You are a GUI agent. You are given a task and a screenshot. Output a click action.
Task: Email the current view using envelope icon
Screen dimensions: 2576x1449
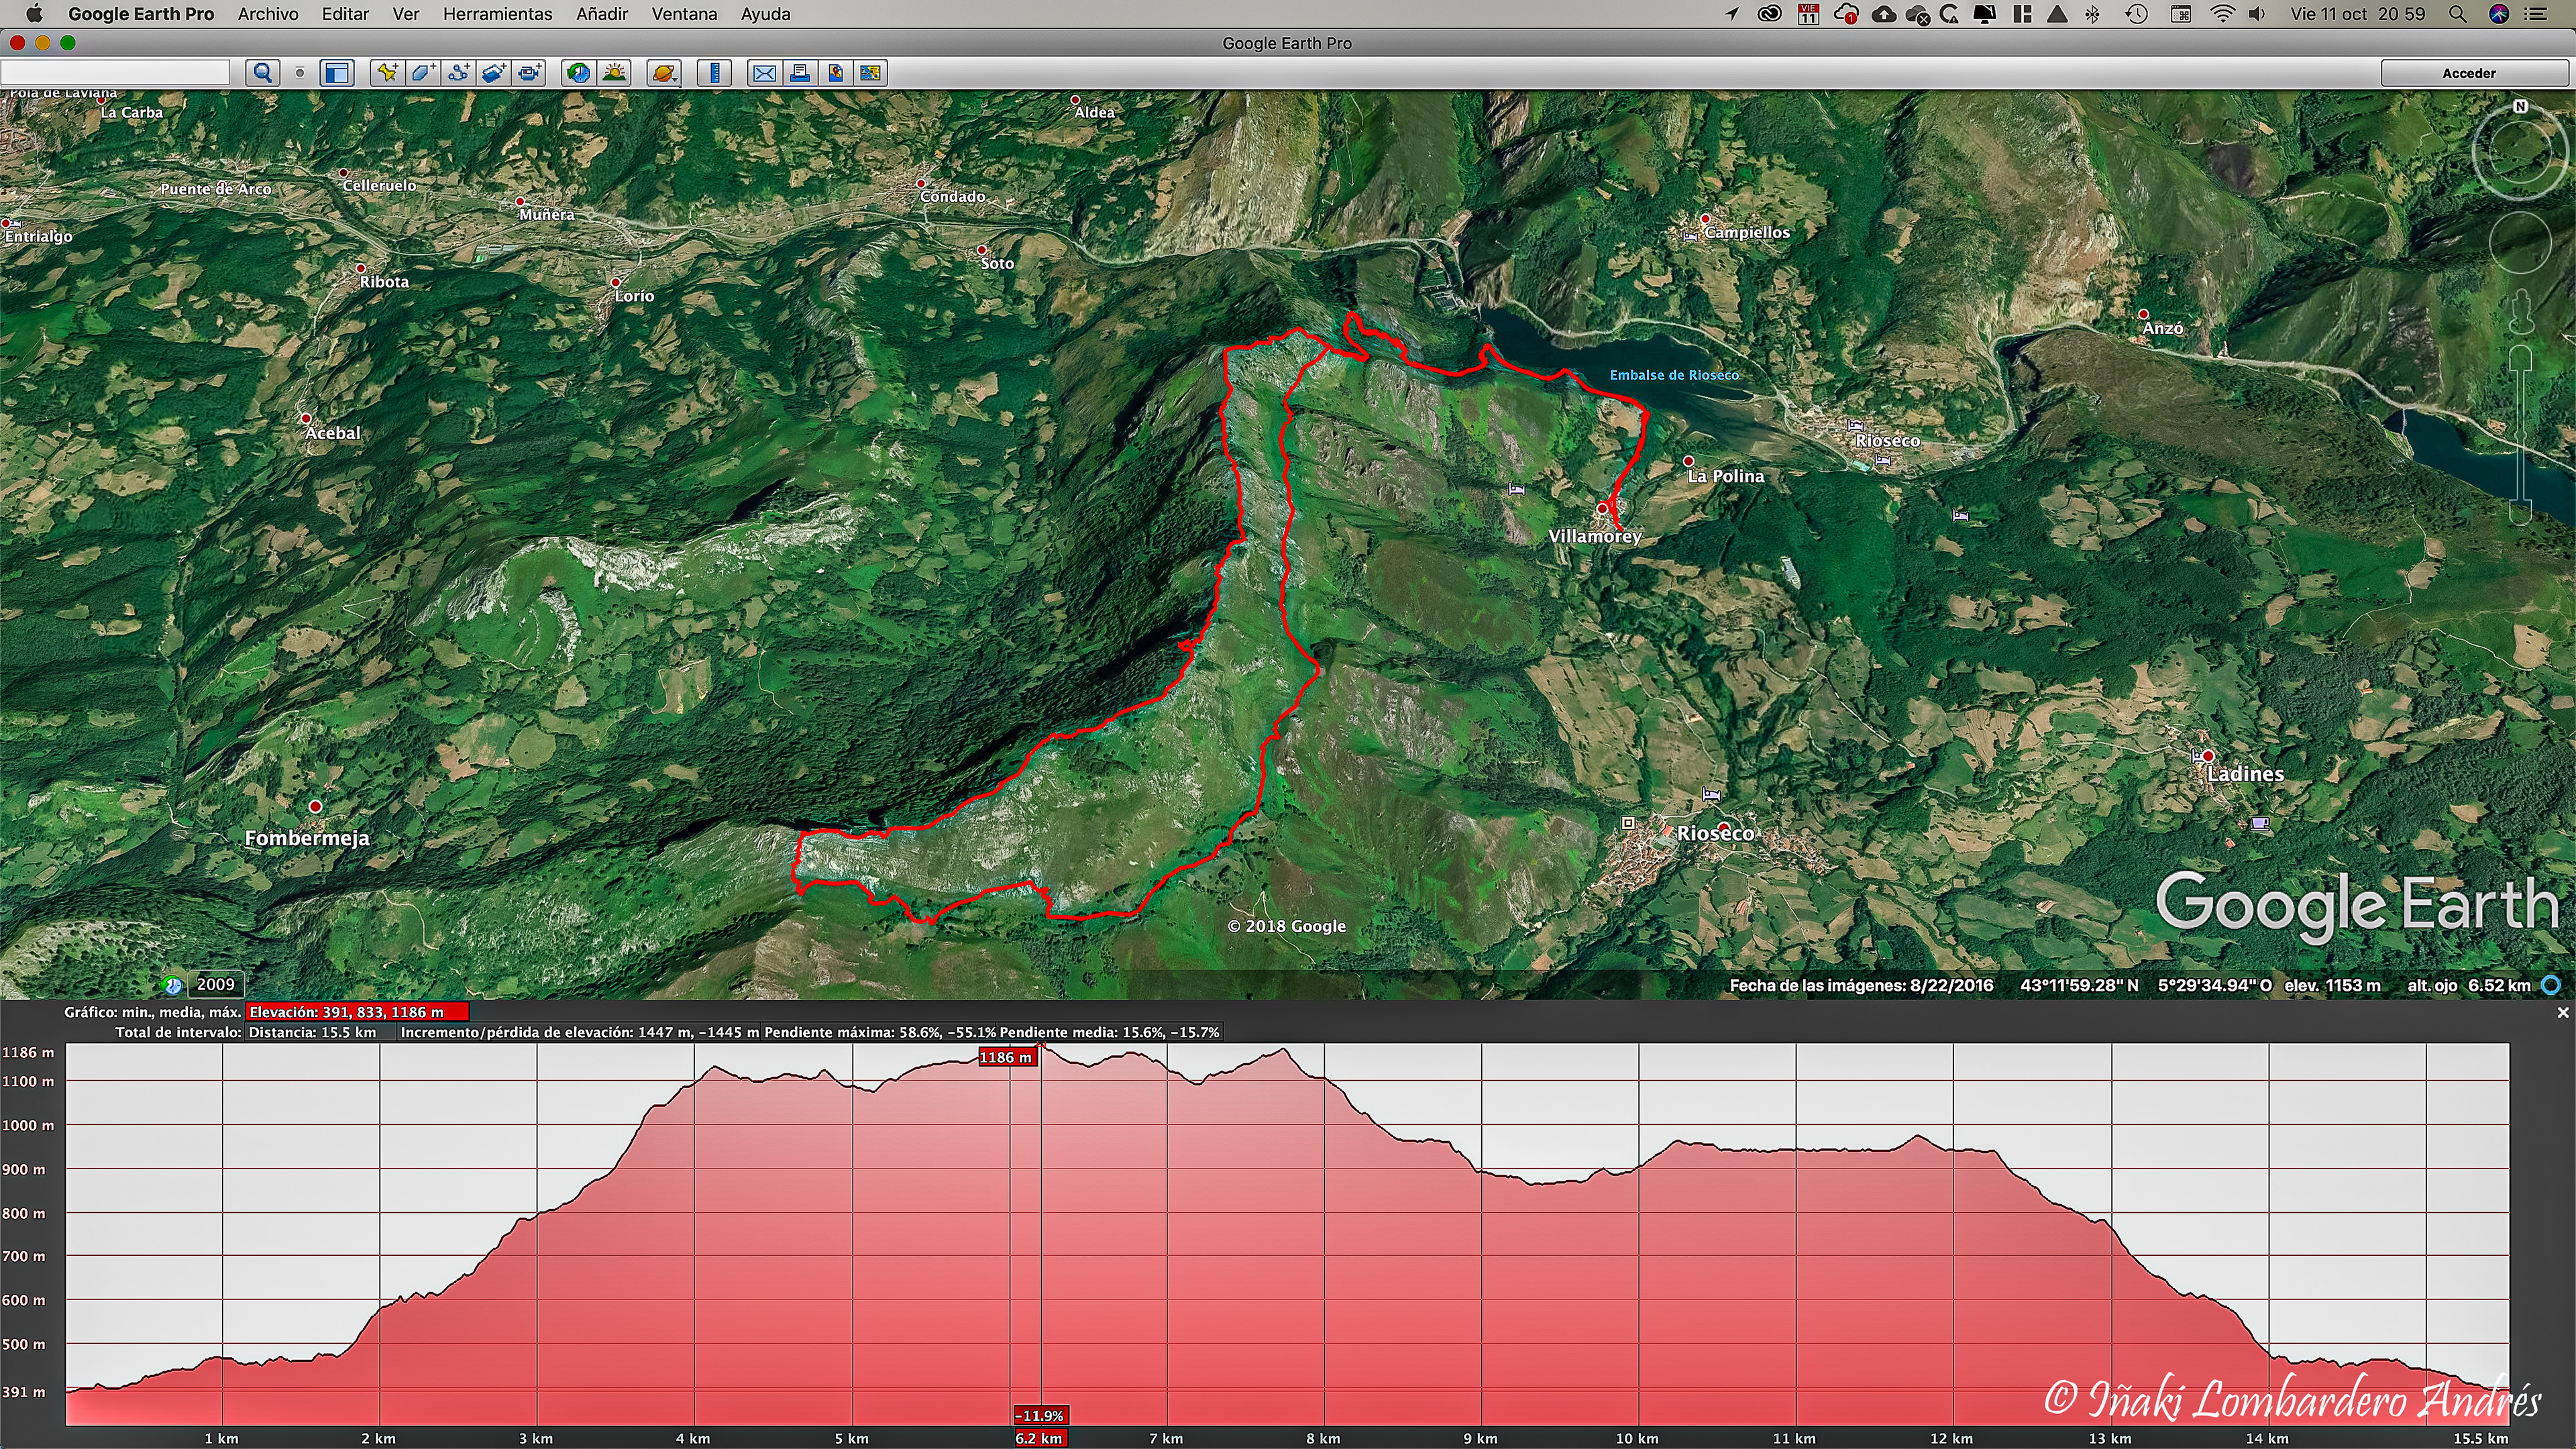click(764, 73)
